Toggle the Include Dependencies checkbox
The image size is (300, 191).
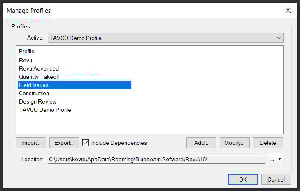point(86,143)
